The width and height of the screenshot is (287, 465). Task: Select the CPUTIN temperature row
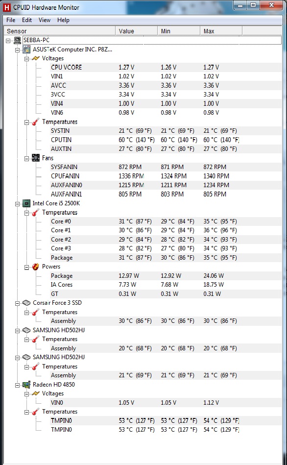point(166,140)
